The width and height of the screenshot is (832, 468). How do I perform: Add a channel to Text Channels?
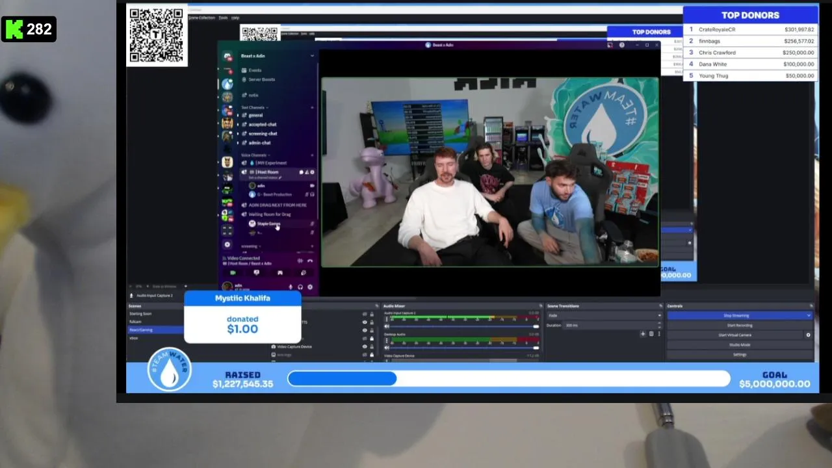312,107
